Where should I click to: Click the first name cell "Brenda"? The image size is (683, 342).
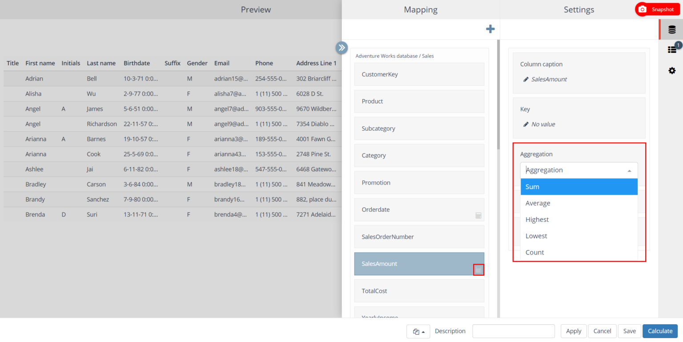pos(35,215)
